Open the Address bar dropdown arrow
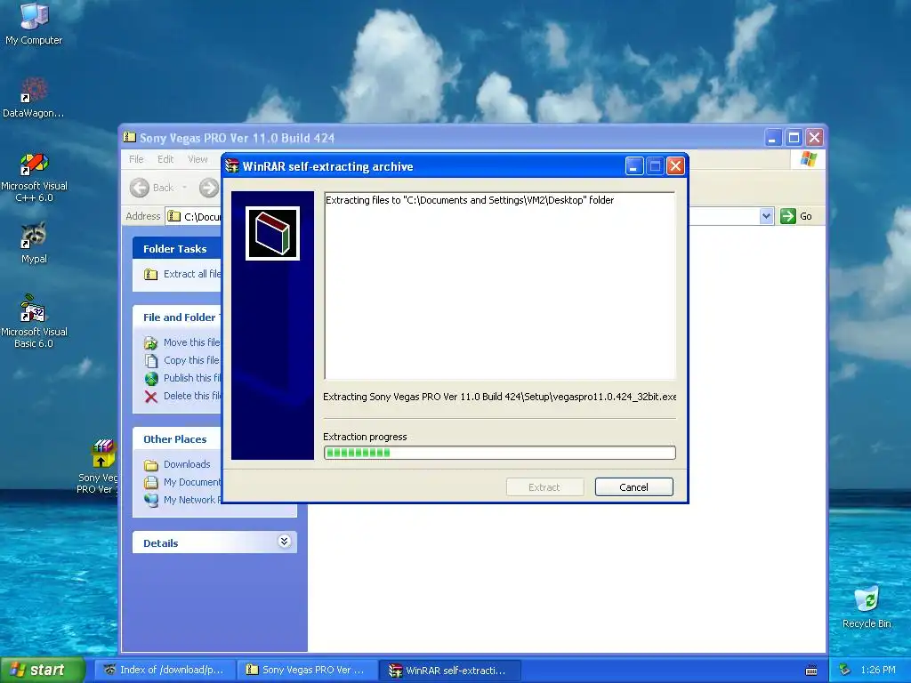The width and height of the screenshot is (911, 683). 766,216
